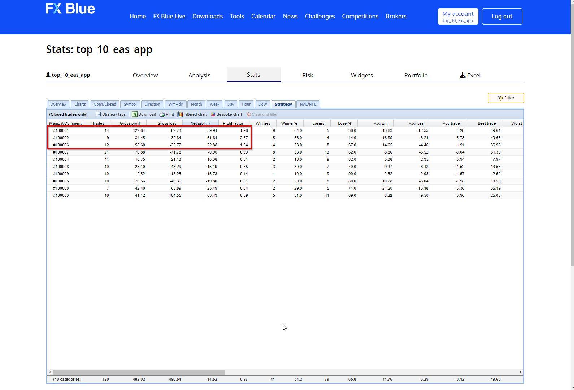The width and height of the screenshot is (574, 390).
Task: Go to Home in the navigation
Action: pos(138,16)
